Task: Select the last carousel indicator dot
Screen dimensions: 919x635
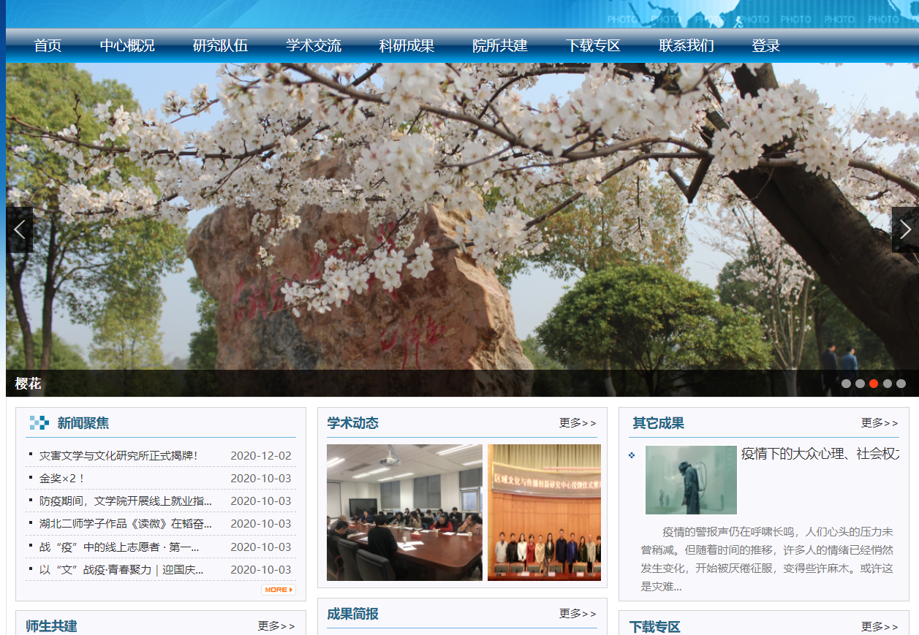Action: coord(901,384)
